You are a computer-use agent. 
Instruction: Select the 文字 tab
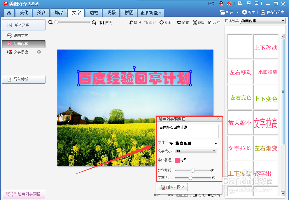tap(76, 13)
